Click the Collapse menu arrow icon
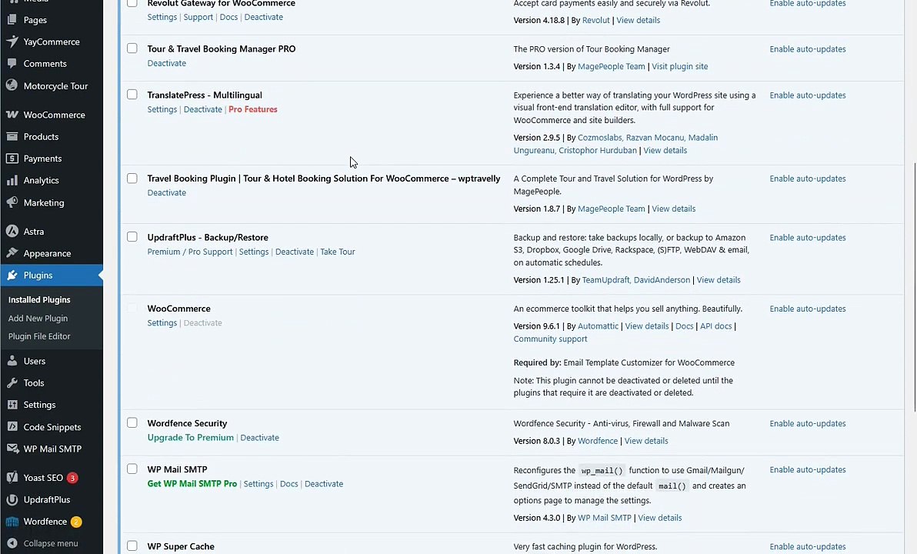 click(12, 543)
